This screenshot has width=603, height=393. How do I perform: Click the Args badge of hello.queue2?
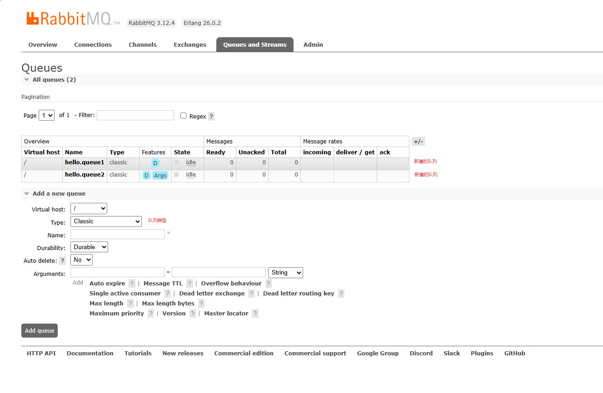pos(160,176)
